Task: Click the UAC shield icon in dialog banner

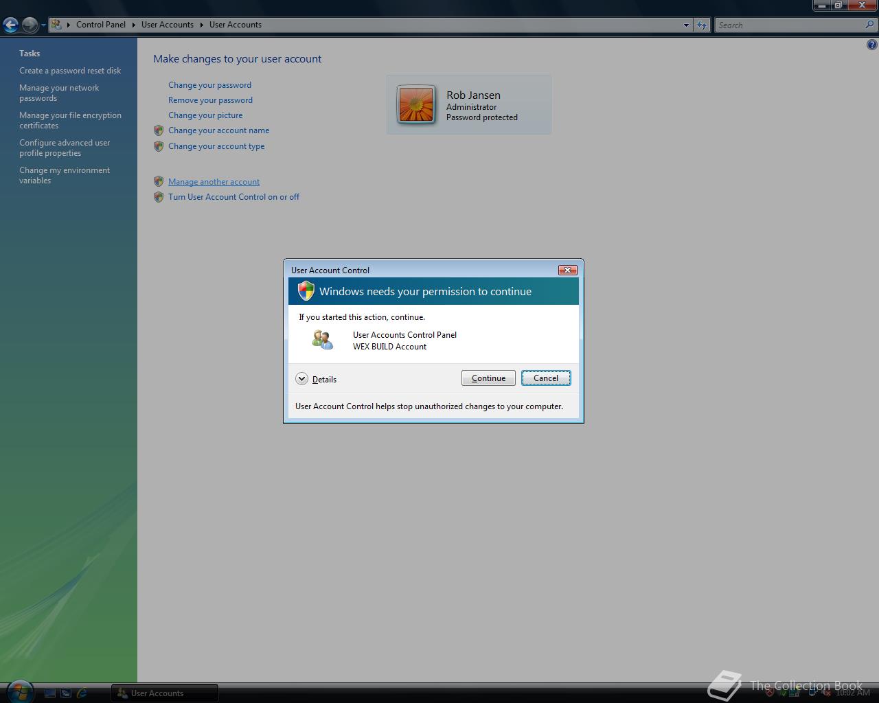Action: click(x=306, y=291)
